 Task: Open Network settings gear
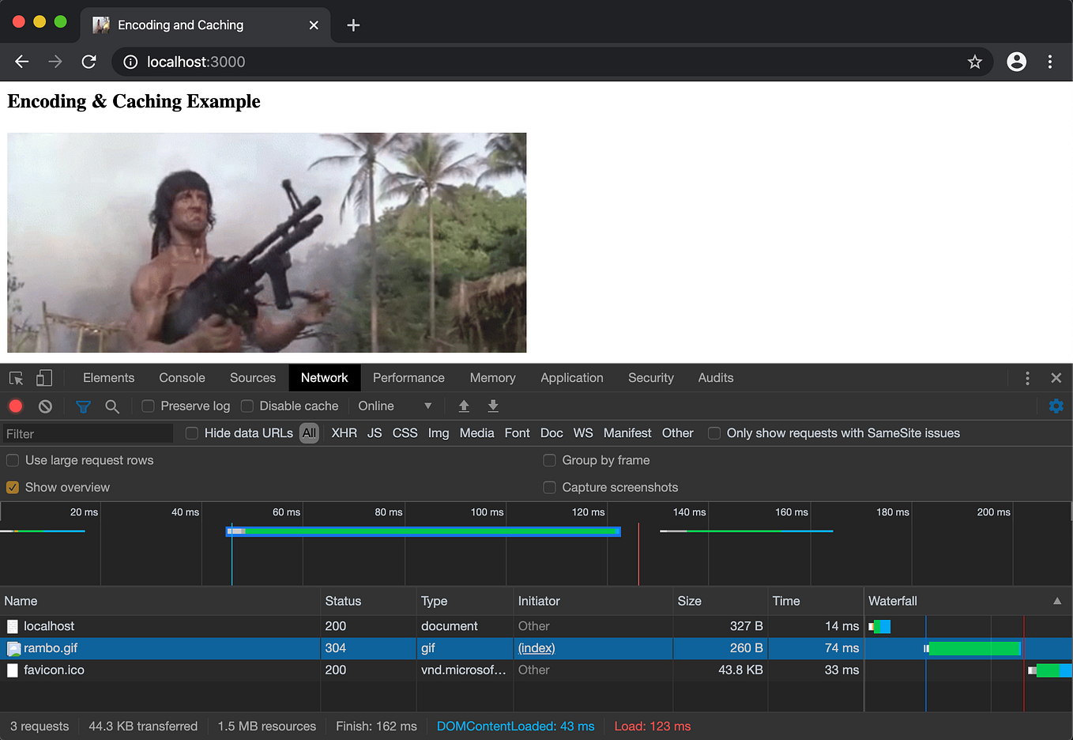tap(1056, 406)
